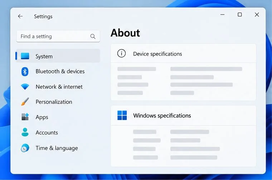The width and height of the screenshot is (272, 180).
Task: Click the info icon beside Device specifications
Action: tap(121, 53)
